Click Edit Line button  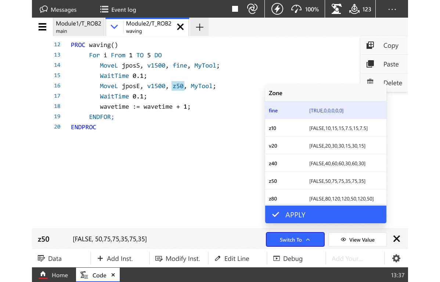pyautogui.click(x=232, y=258)
